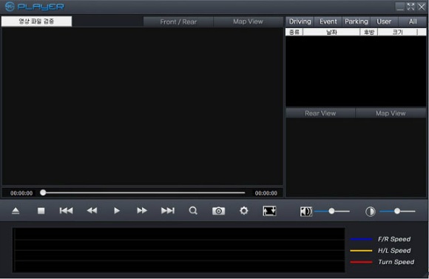
Task: Jump to the previous file
Action: point(67,211)
